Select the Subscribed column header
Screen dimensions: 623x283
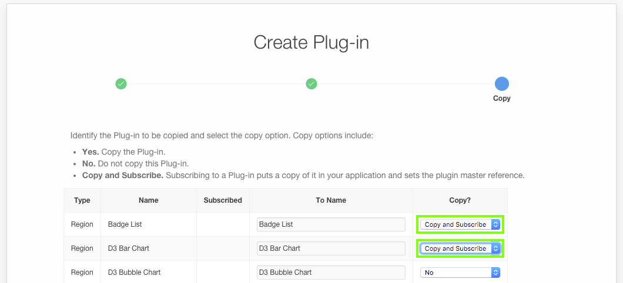[x=223, y=200]
